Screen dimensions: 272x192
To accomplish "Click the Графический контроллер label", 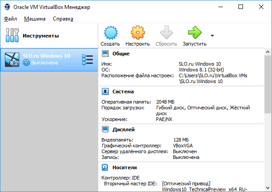I will [131, 146].
